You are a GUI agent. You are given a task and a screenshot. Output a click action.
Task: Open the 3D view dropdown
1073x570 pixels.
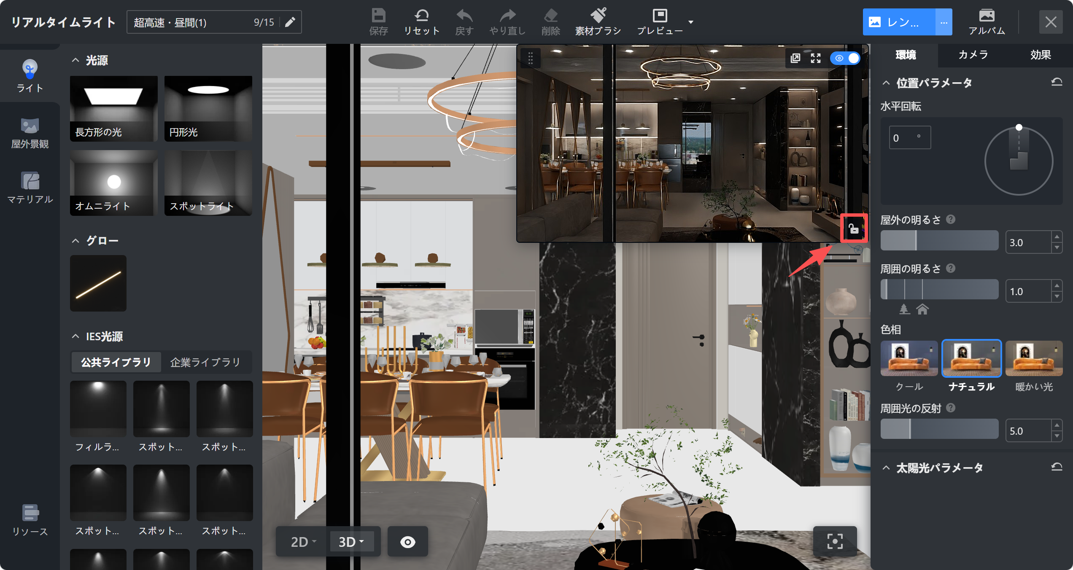(351, 542)
